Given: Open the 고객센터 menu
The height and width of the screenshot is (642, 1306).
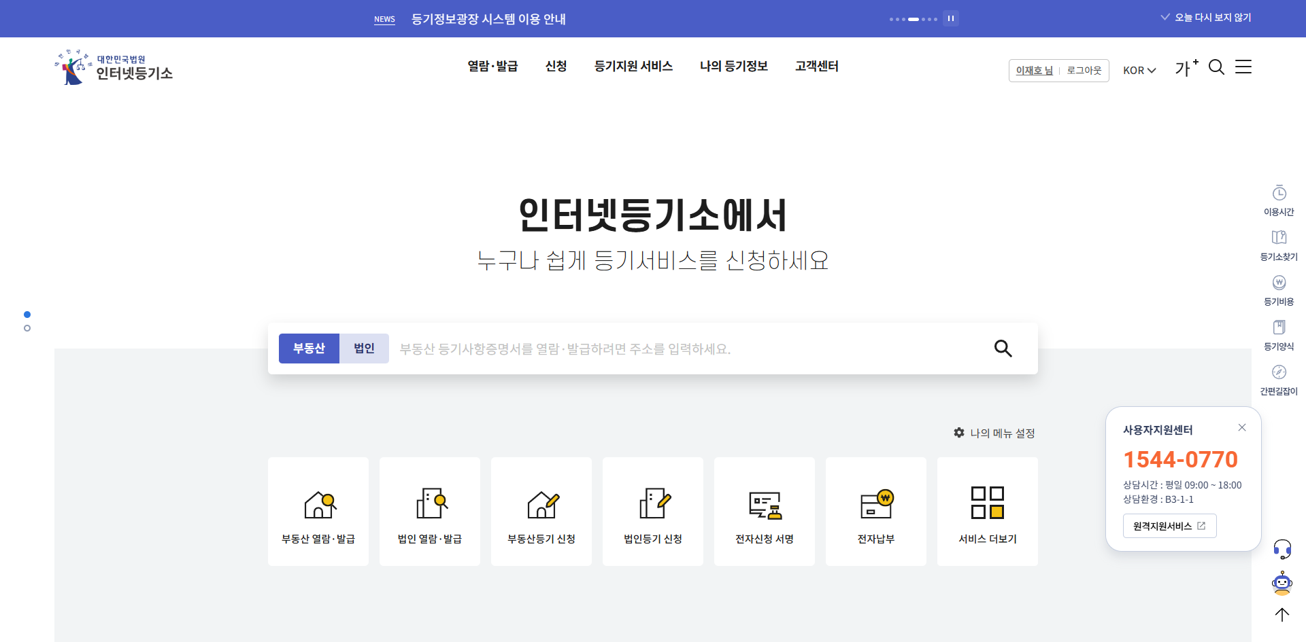Looking at the screenshot, I should (x=816, y=66).
